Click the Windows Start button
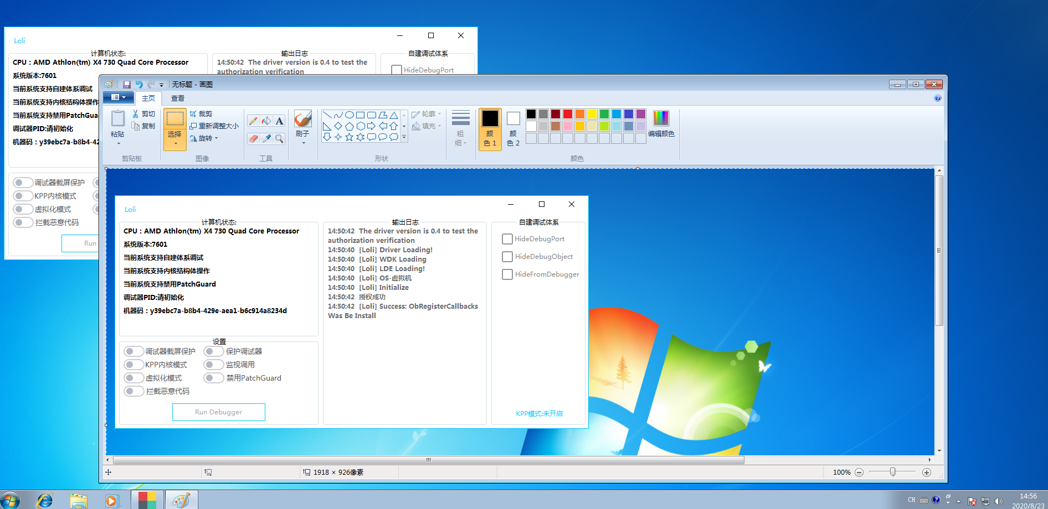1048x509 pixels. pos(9,500)
